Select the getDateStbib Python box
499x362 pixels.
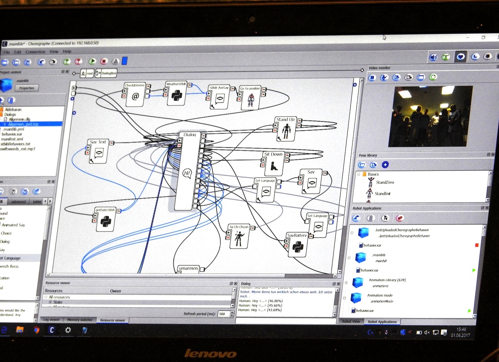point(105,219)
